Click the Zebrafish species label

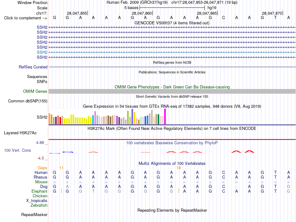click(x=39, y=205)
